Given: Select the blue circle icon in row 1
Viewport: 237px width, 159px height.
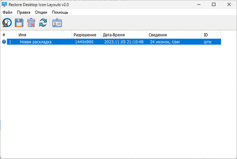Looking at the screenshot, I should click(x=4, y=42).
